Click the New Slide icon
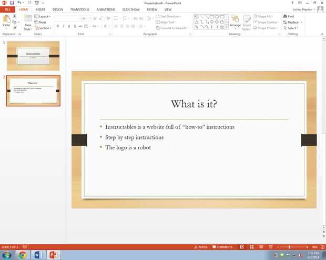Viewport: 326px width, 260px height. coord(28,18)
